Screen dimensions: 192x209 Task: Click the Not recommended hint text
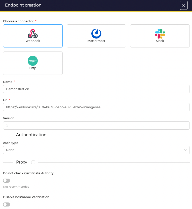tap(16, 187)
